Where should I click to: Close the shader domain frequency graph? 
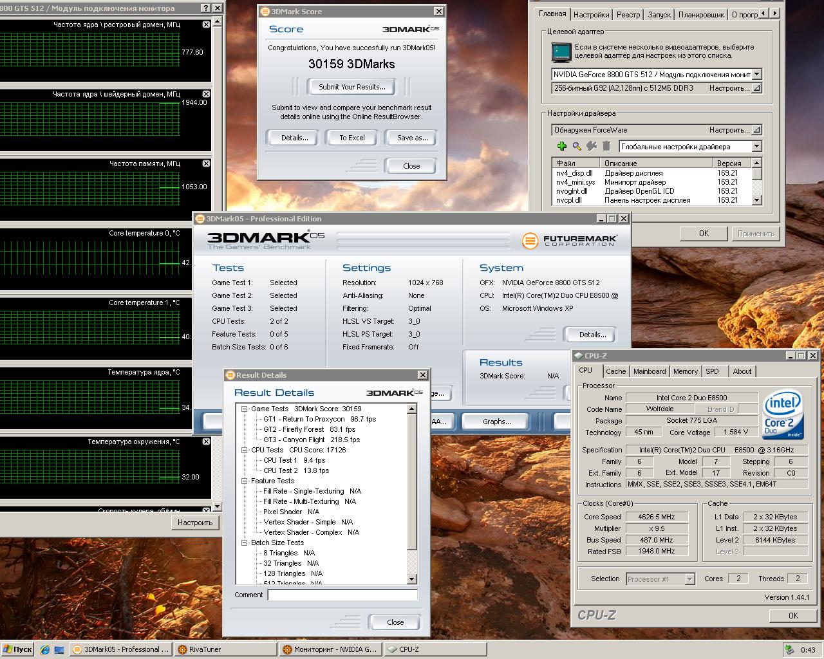click(206, 94)
